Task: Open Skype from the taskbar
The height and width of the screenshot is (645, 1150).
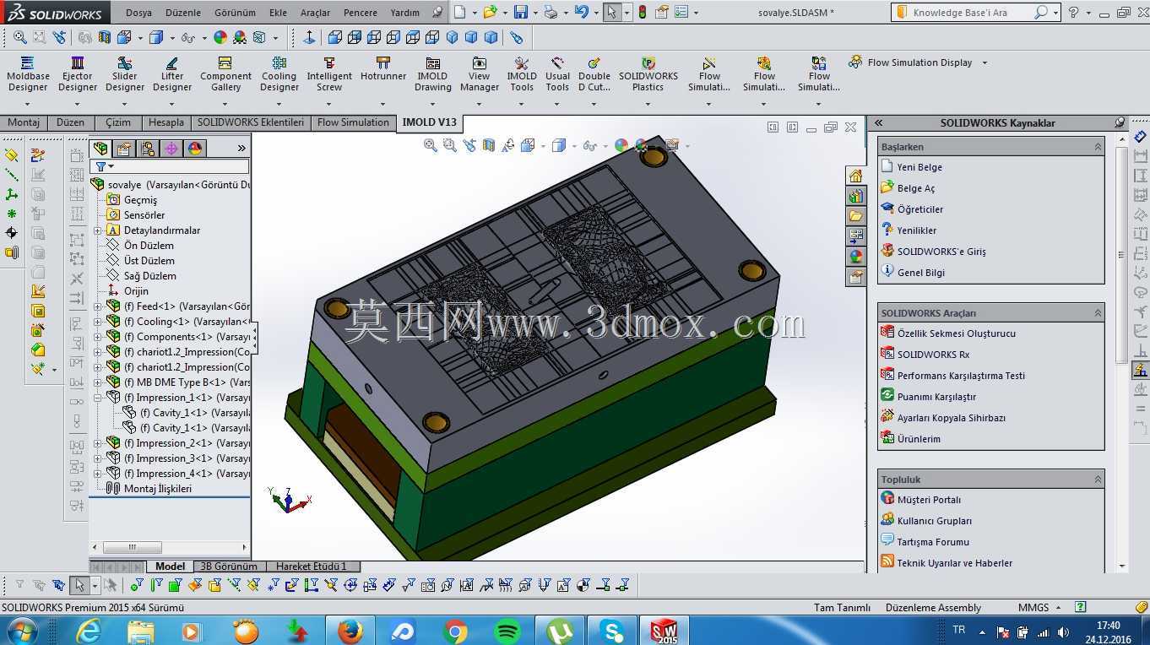Action: point(613,631)
